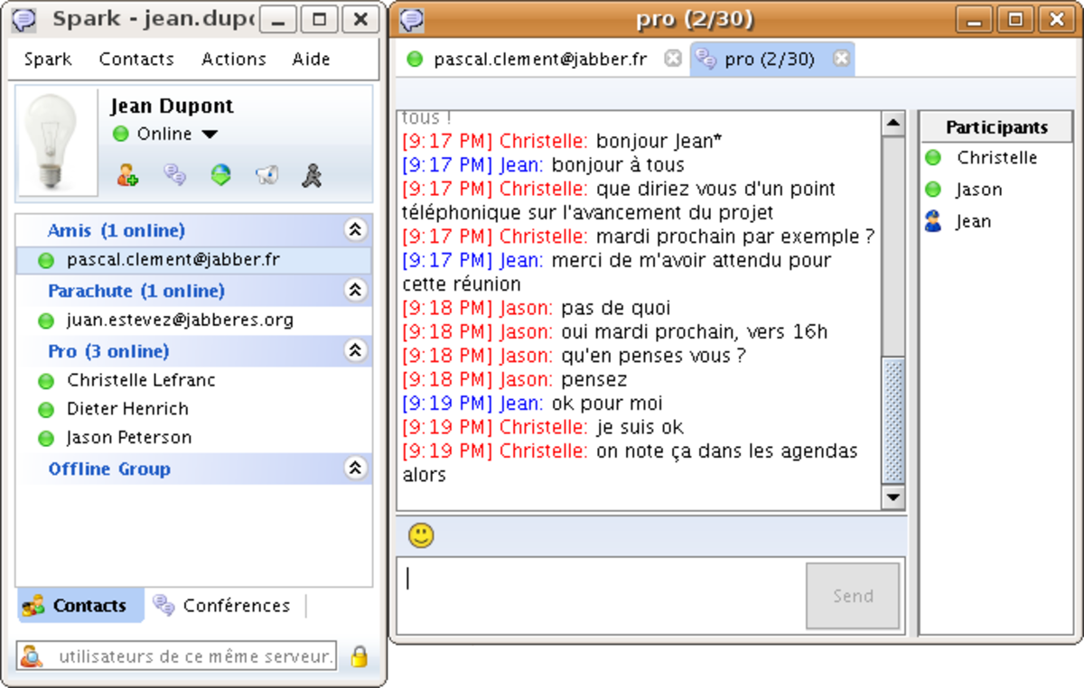Open the Spark menu
Viewport: 1084px width, 688px height.
pos(48,60)
